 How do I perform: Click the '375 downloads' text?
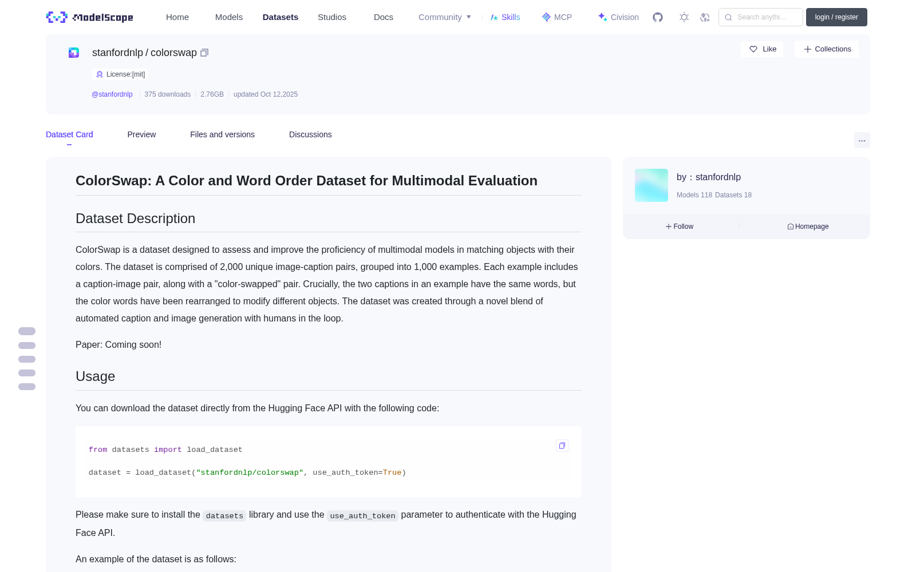click(168, 94)
